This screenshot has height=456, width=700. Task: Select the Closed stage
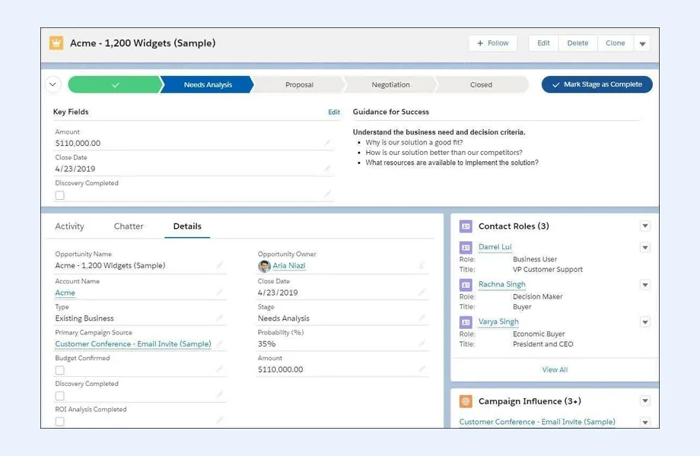coord(481,84)
